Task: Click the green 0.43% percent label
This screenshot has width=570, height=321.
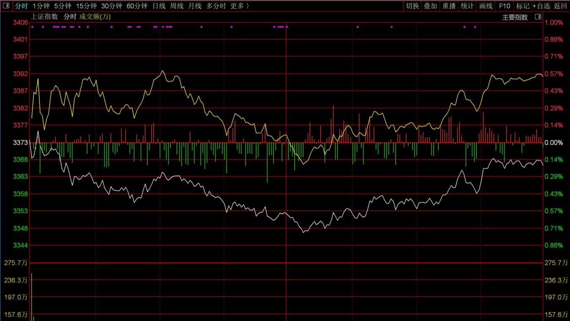Action: [554, 194]
